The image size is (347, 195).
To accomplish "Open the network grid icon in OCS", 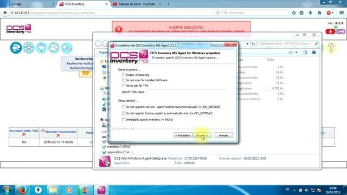I will 29,48.
